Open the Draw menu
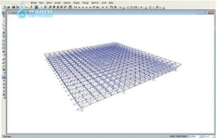Viewport: 217px width, 138px height. coord(41,3)
